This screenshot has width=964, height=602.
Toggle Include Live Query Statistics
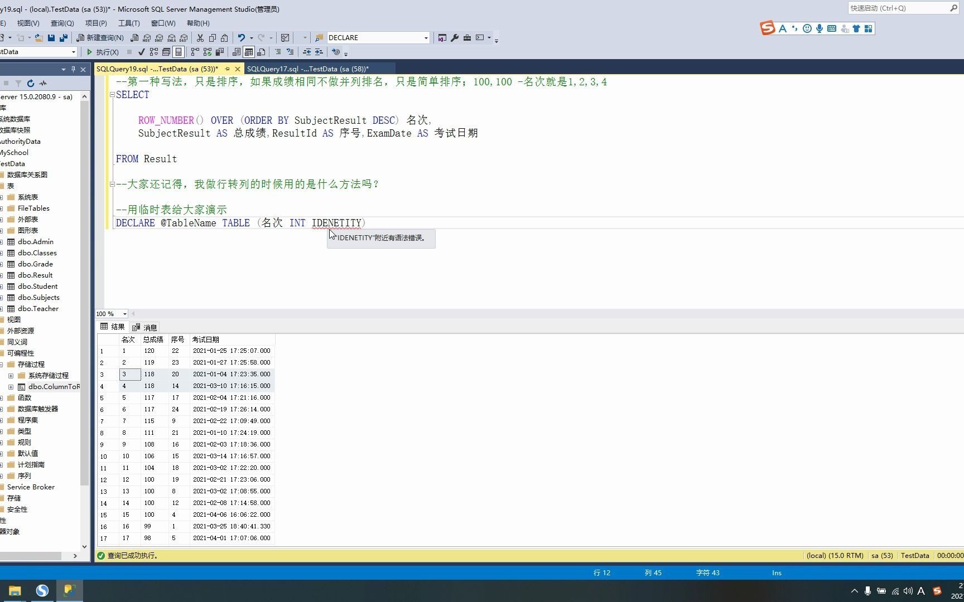coord(208,52)
